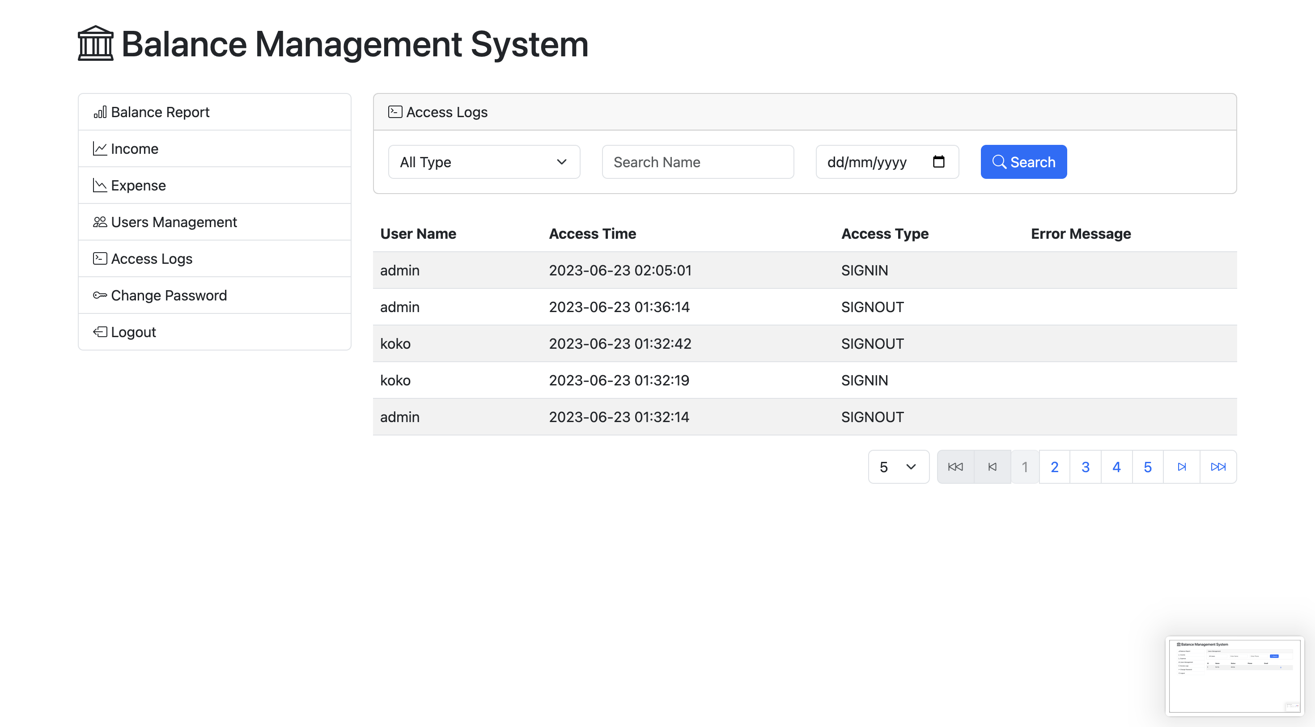Screen dimensions: 1315x727
Task: Click the people icon beside Users Management
Action: coord(100,222)
